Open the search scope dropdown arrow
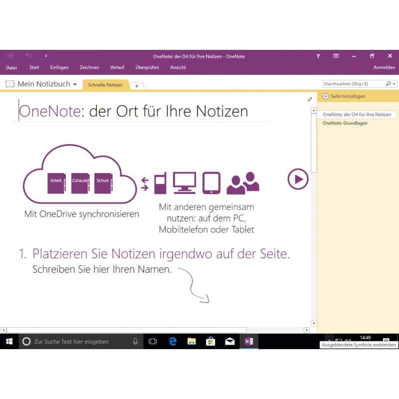 [395, 84]
